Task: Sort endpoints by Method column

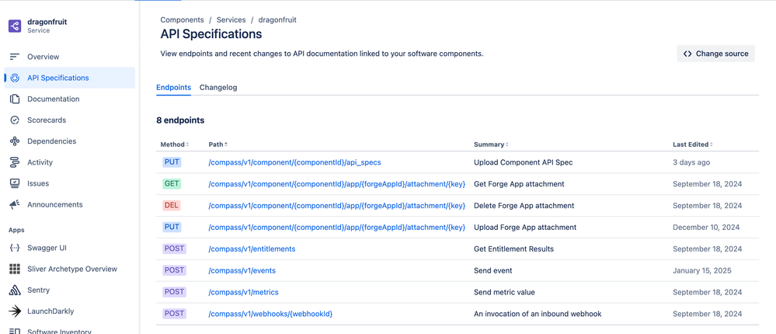Action: (x=175, y=144)
